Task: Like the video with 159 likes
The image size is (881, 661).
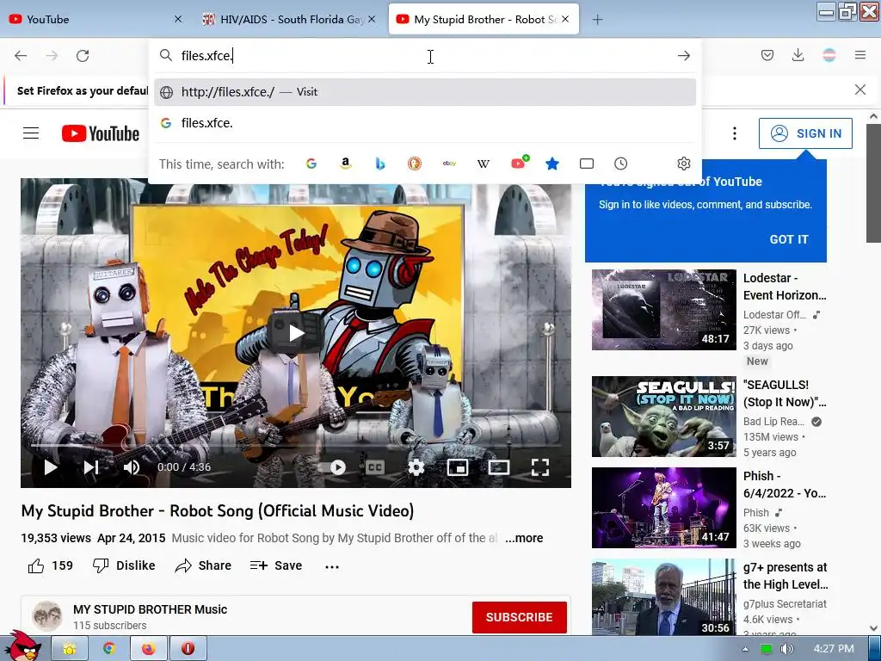Action: 51,565
